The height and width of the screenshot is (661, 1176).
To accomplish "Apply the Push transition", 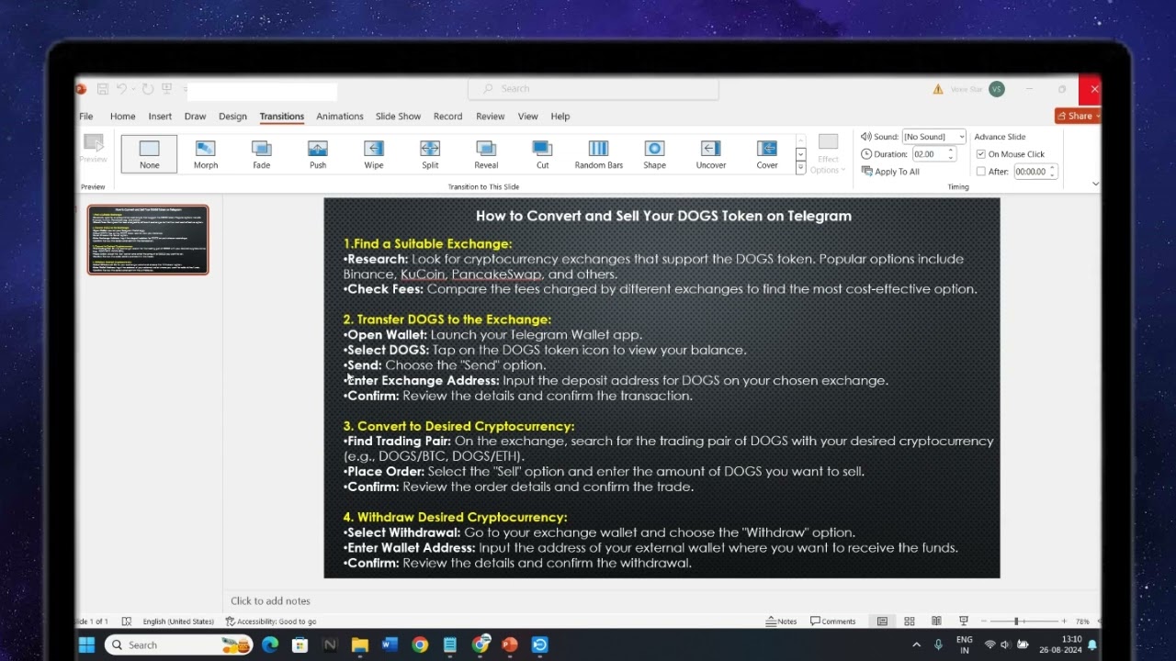I will [318, 154].
